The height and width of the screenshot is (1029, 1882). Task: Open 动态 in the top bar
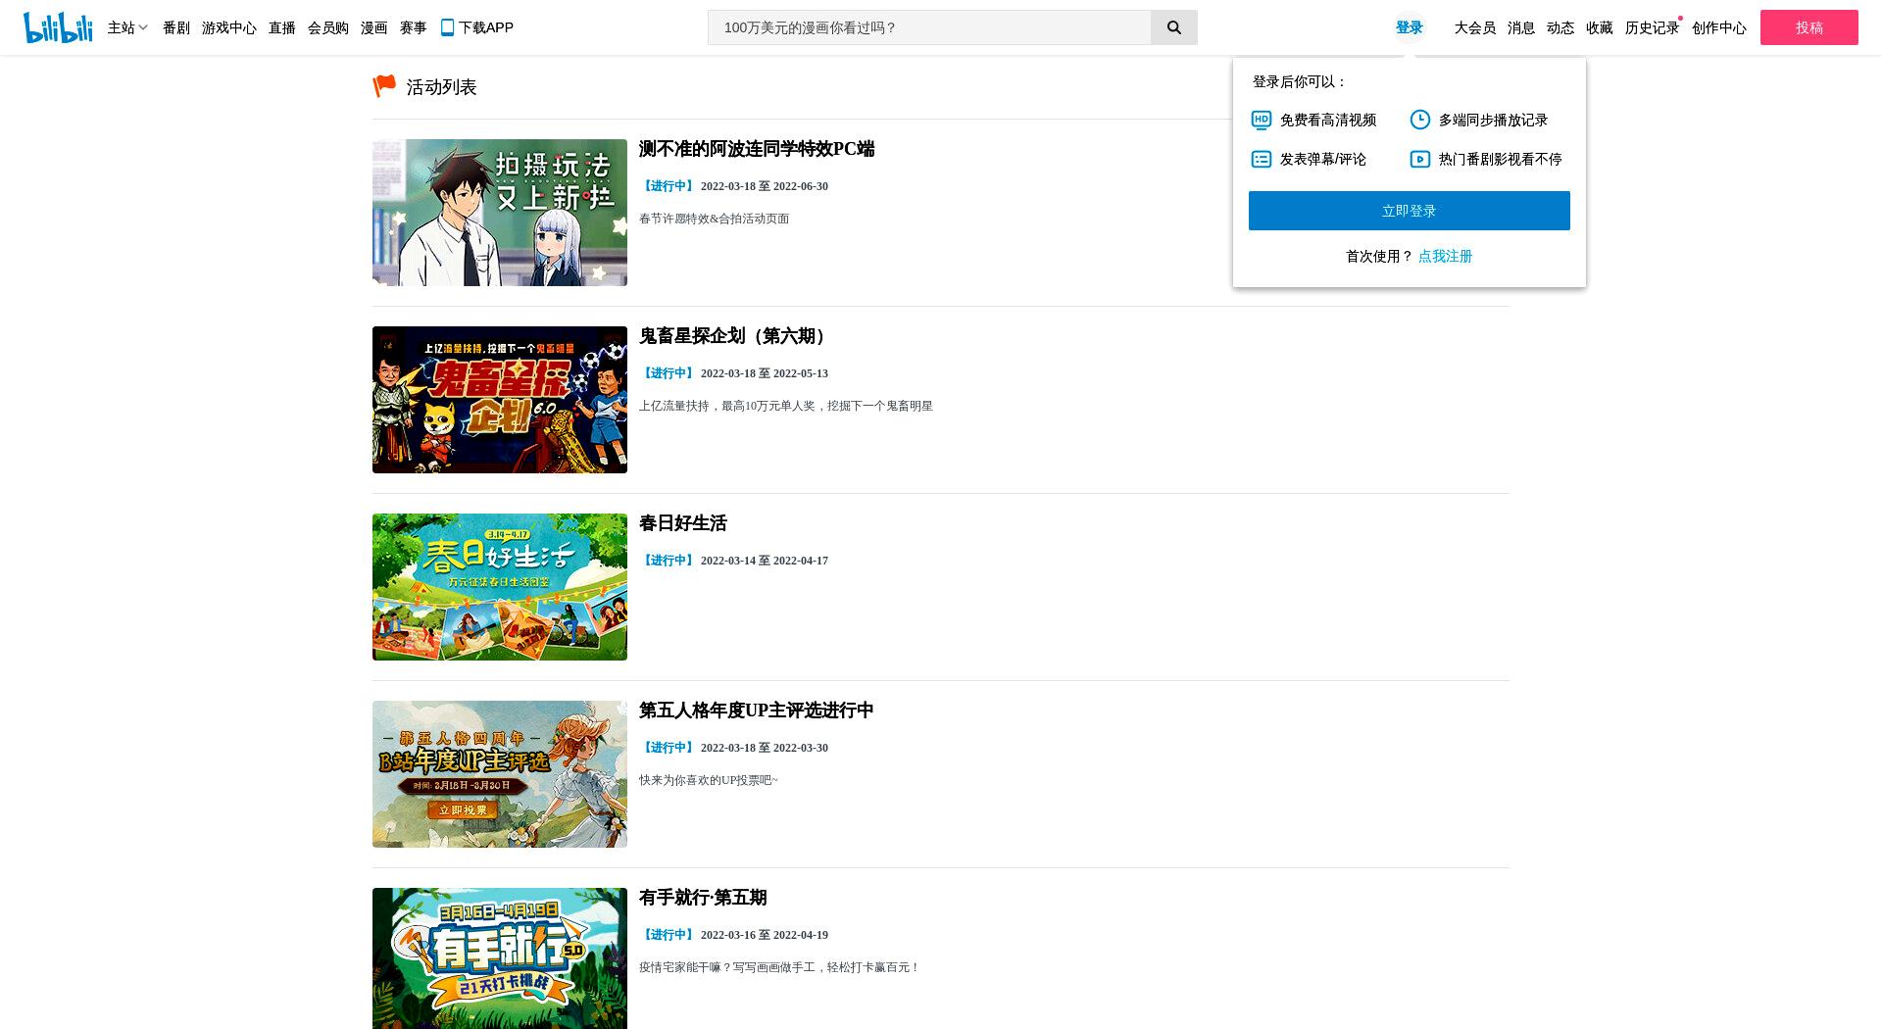[x=1560, y=27]
